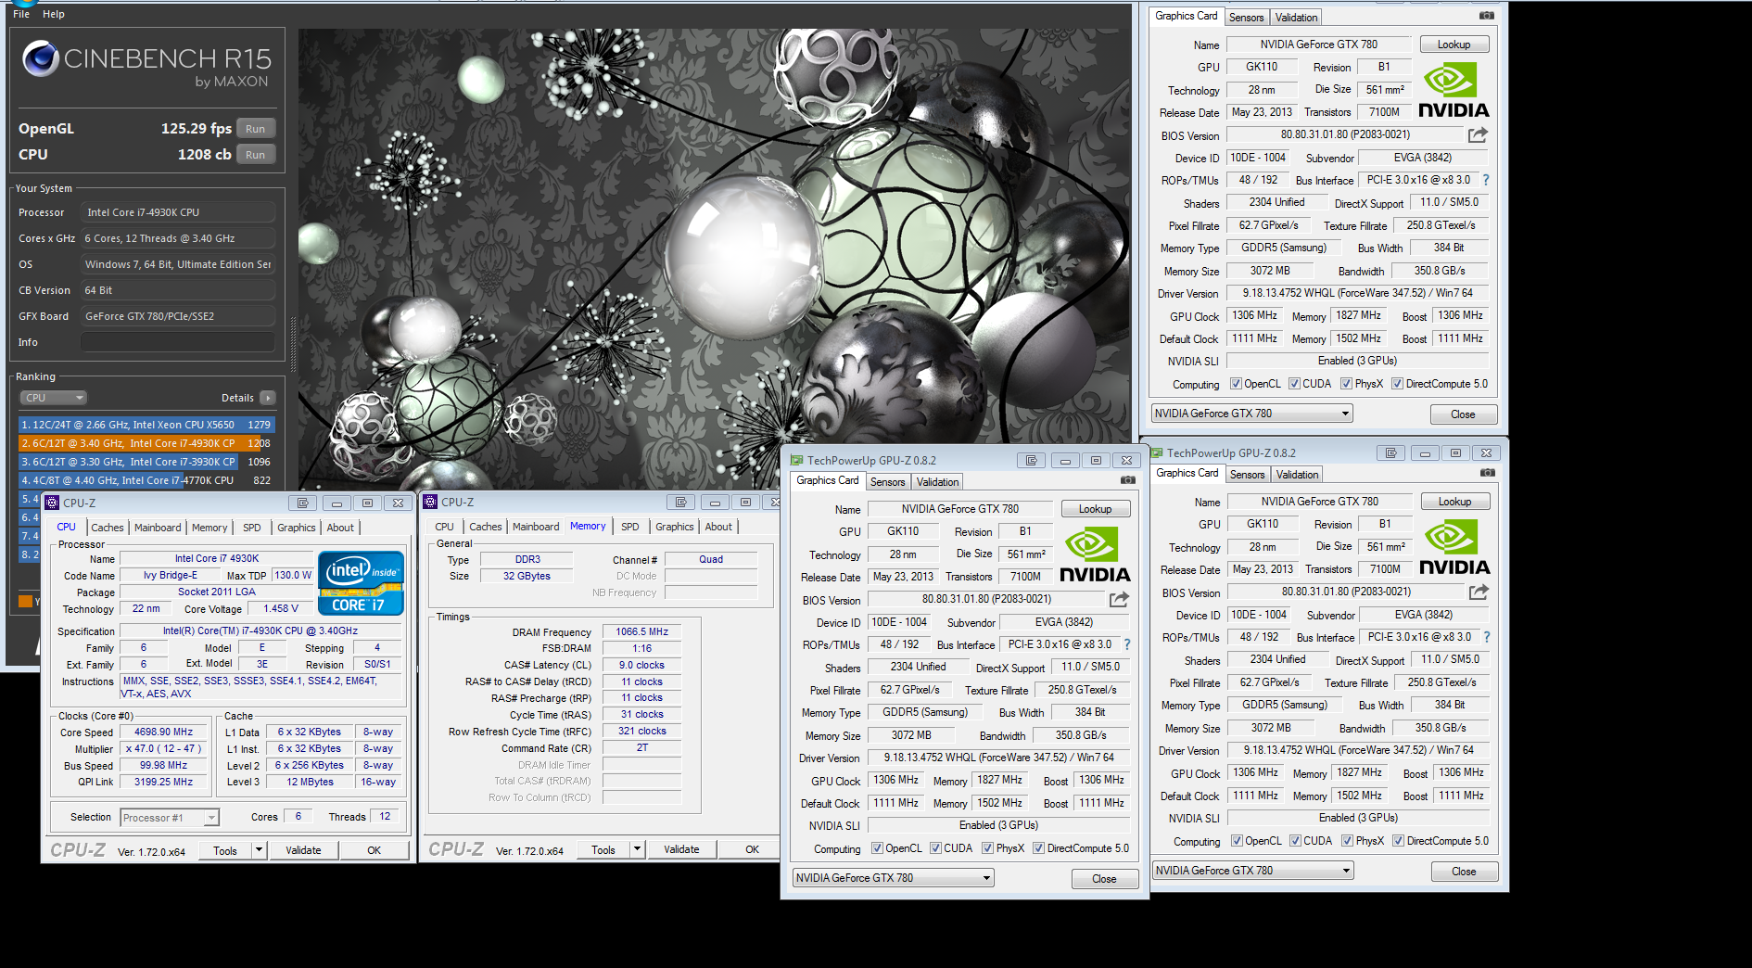1752x968 pixels.
Task: Click the rendered scene image in Cinebench
Action: [714, 260]
